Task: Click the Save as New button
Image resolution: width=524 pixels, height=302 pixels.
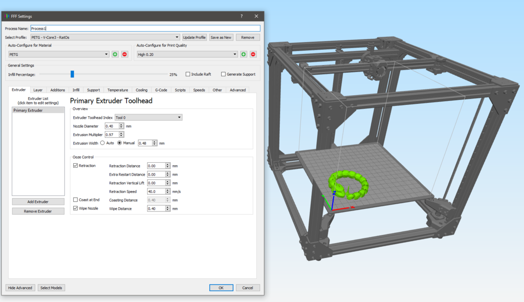Action: (x=221, y=37)
